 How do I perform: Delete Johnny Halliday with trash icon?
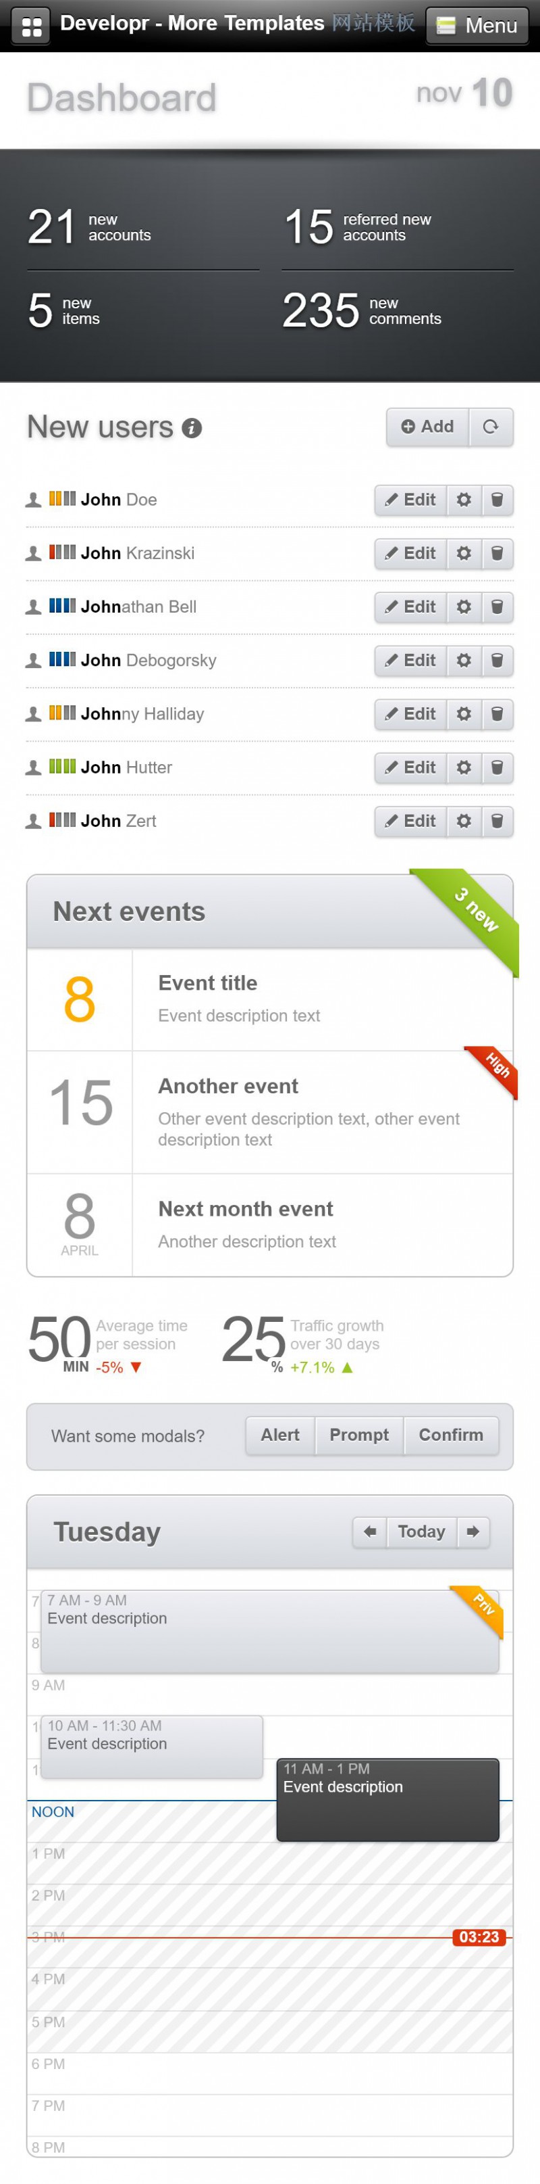497,713
